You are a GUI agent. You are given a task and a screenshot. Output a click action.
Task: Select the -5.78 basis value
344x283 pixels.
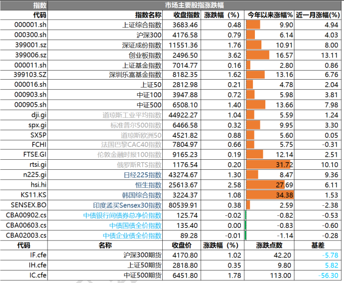(330, 255)
